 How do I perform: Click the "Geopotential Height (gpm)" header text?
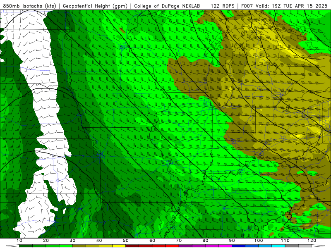pyautogui.click(x=95, y=6)
